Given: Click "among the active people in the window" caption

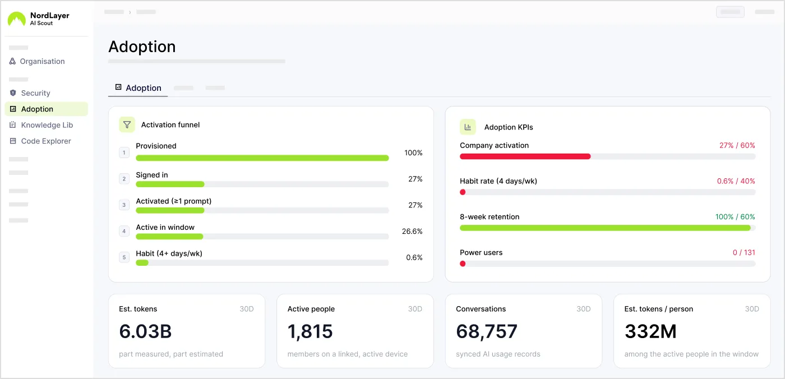Looking at the screenshot, I should point(691,354).
